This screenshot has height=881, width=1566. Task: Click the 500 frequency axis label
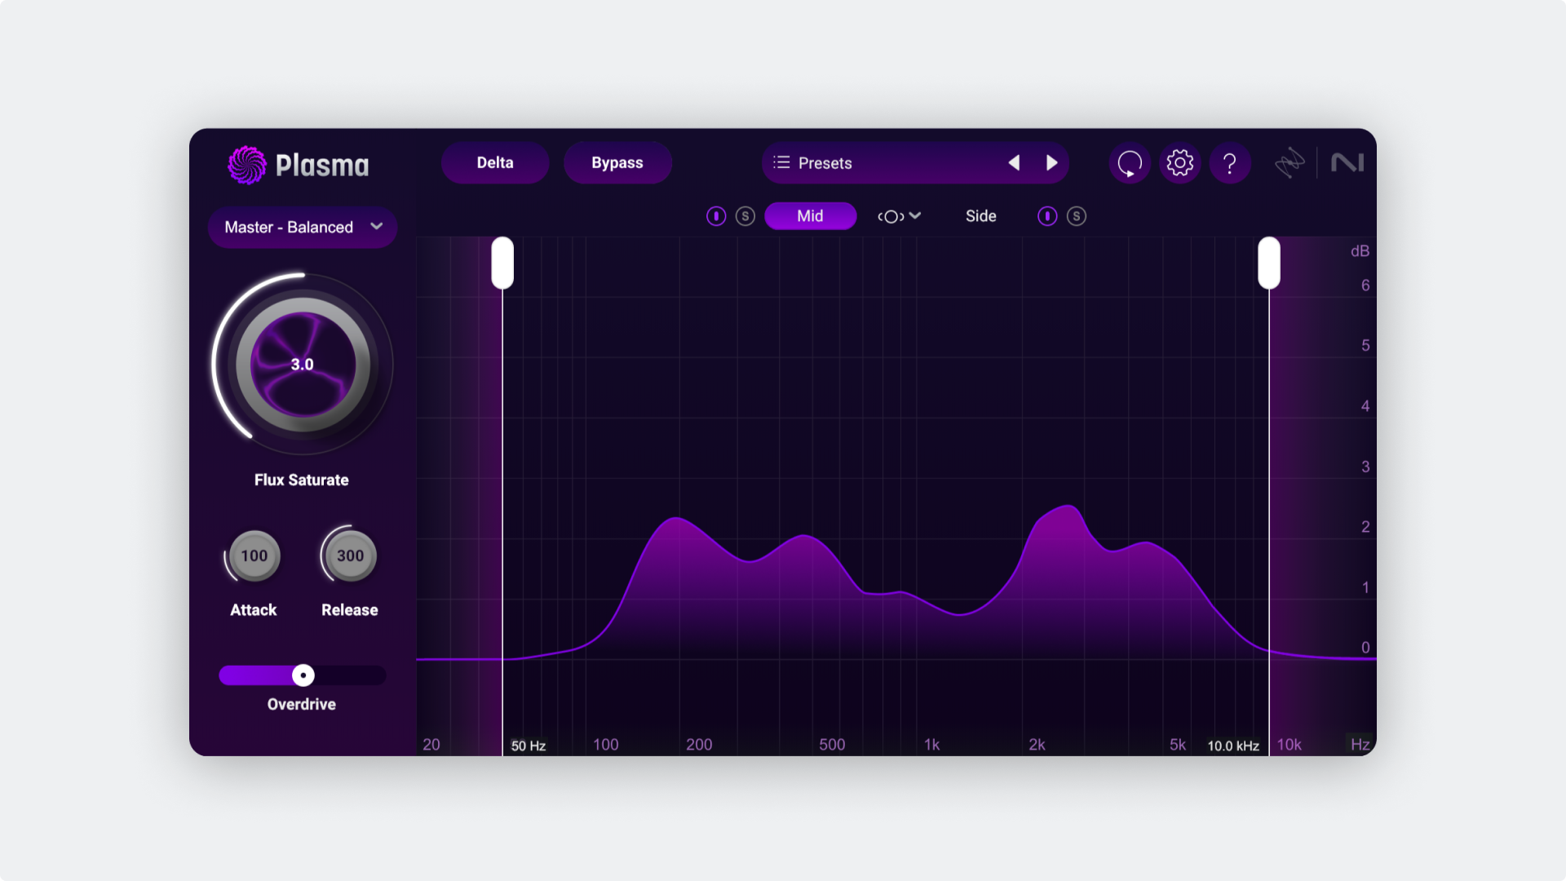coord(832,745)
